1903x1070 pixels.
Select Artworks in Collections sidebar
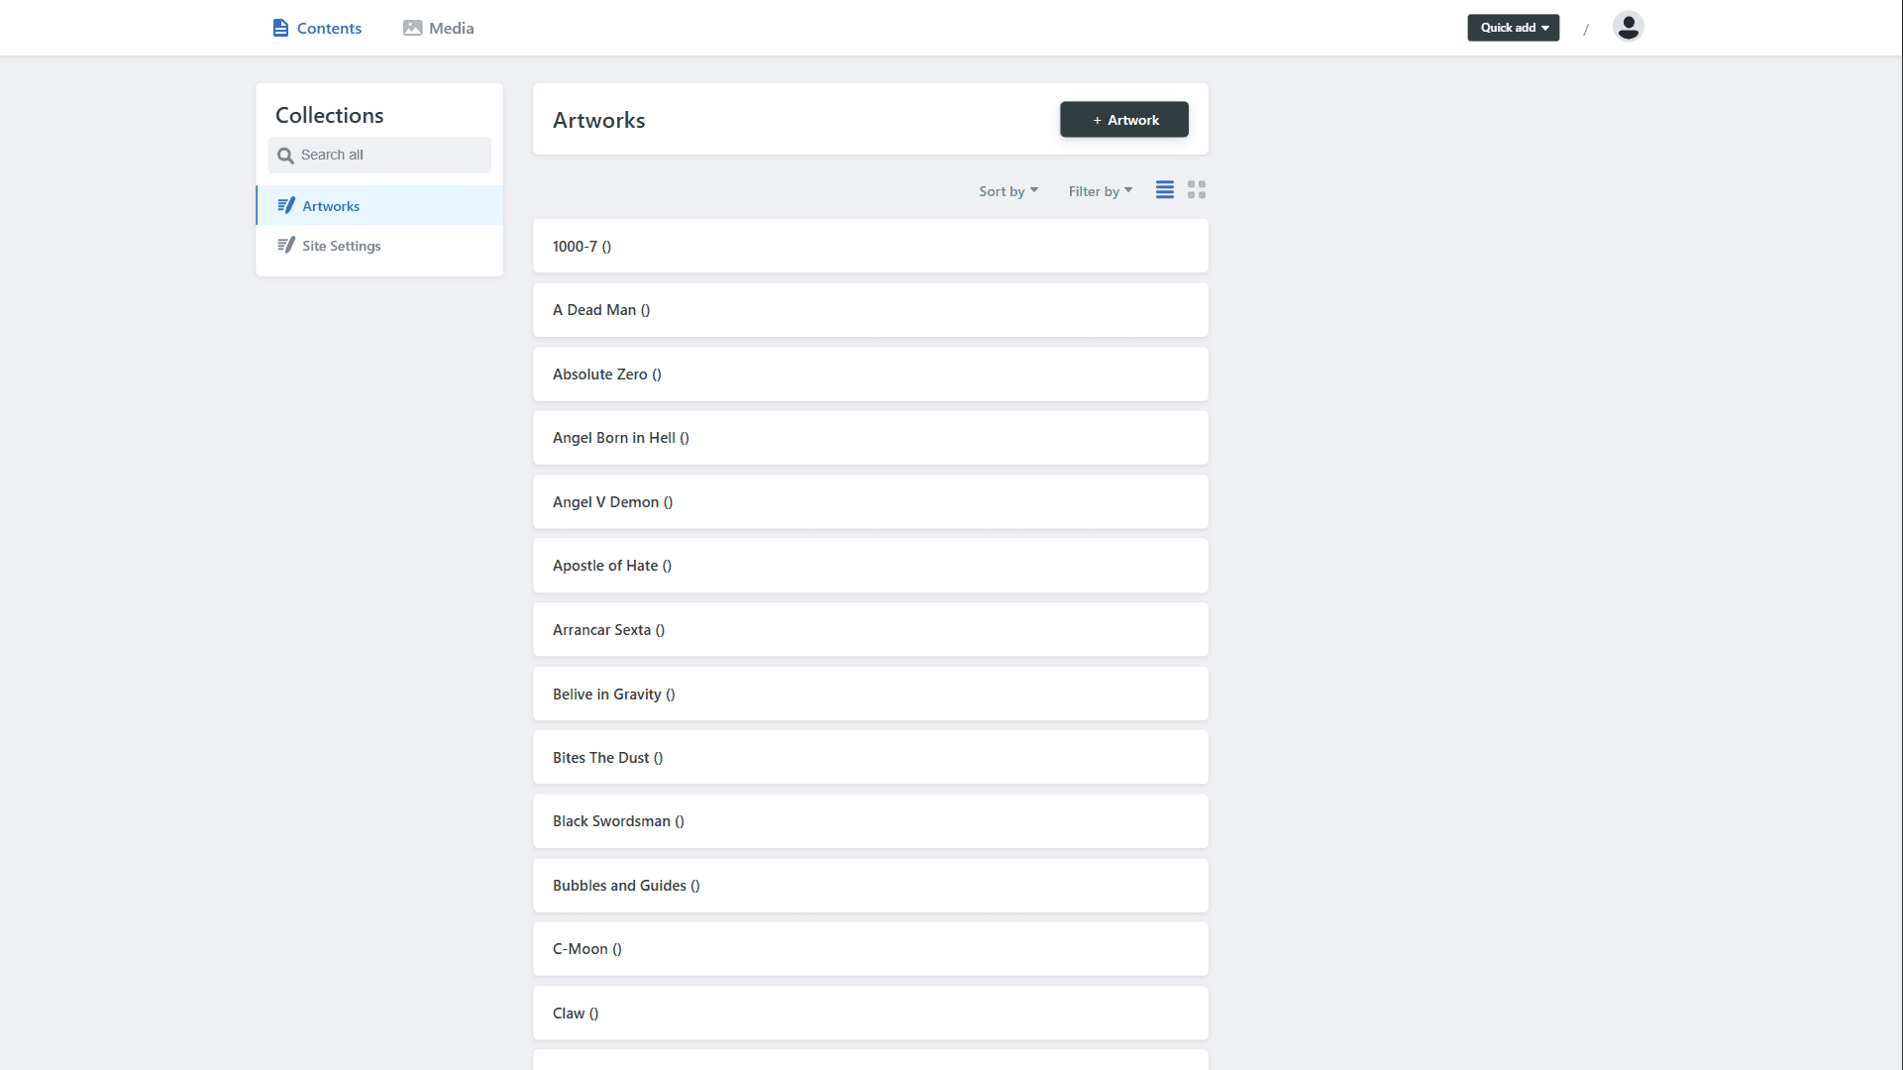380,205
